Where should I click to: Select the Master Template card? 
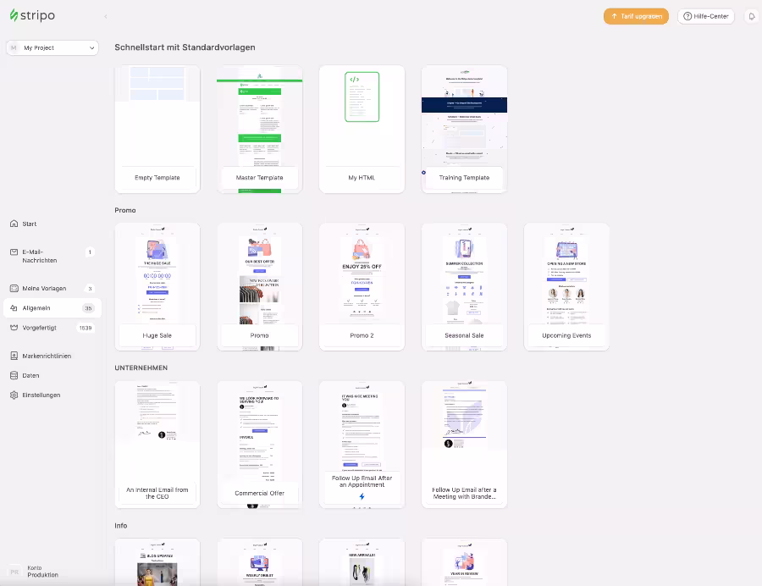(x=260, y=130)
